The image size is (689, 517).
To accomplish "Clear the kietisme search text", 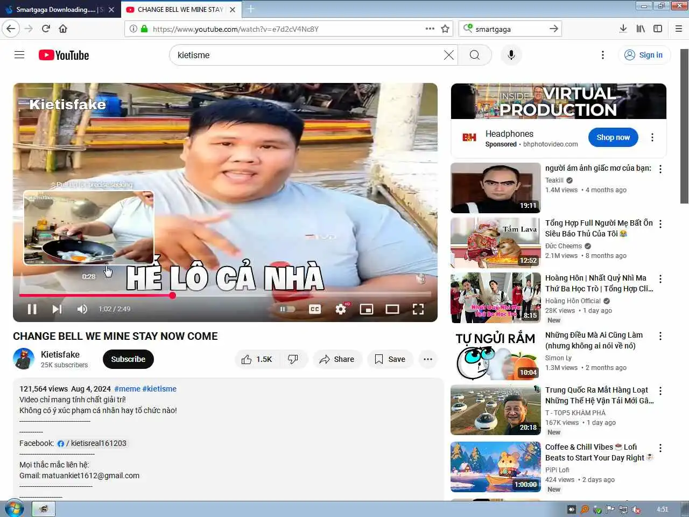I will (448, 55).
